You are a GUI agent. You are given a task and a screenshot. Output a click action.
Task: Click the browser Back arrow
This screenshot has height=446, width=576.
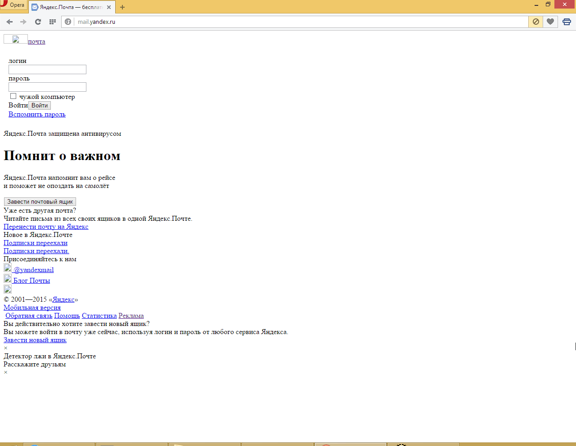pos(9,22)
